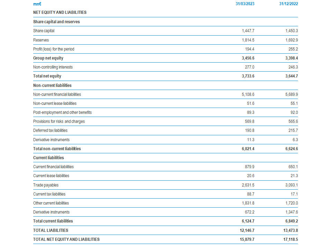Select Total non-current liabilities label
This screenshot has width=328, height=245.
click(57, 149)
